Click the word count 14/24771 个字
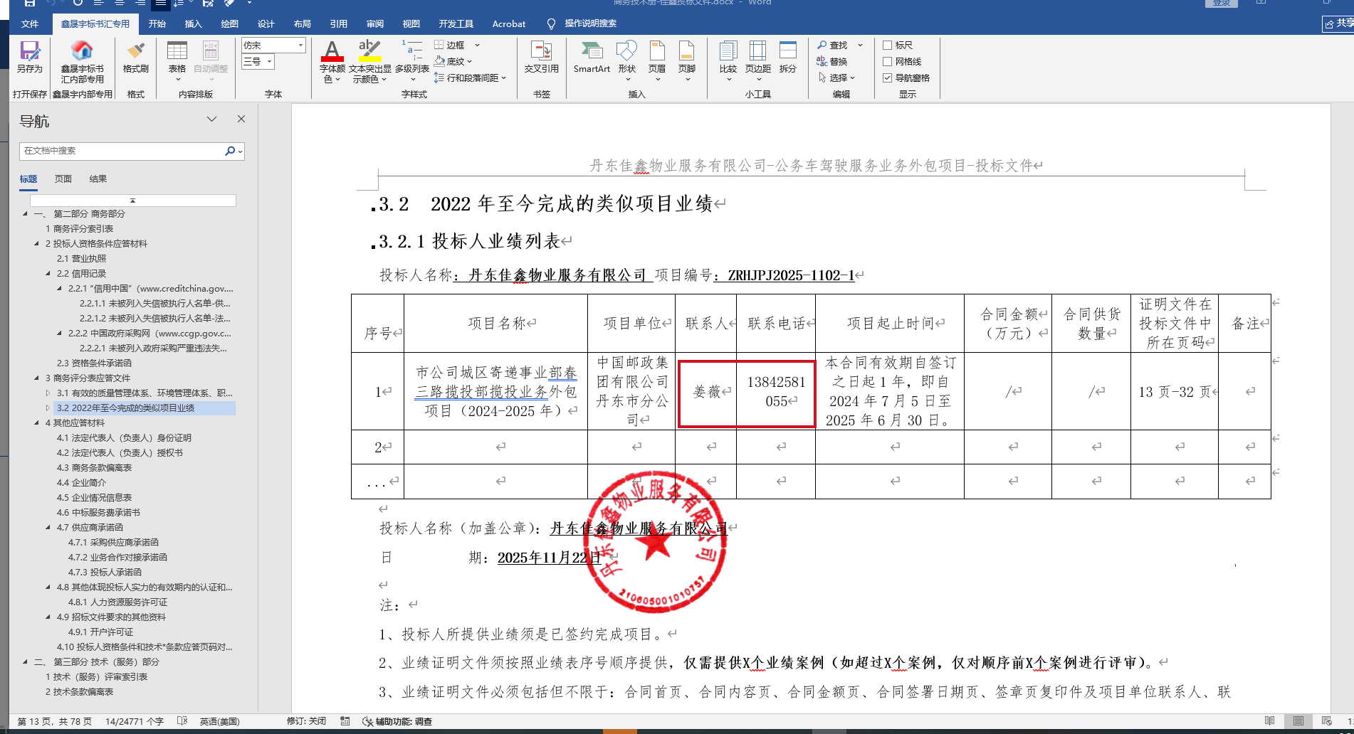 [x=134, y=721]
